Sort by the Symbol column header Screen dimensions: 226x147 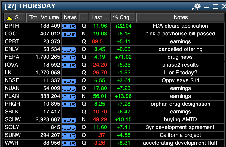pyautogui.click(x=14, y=17)
